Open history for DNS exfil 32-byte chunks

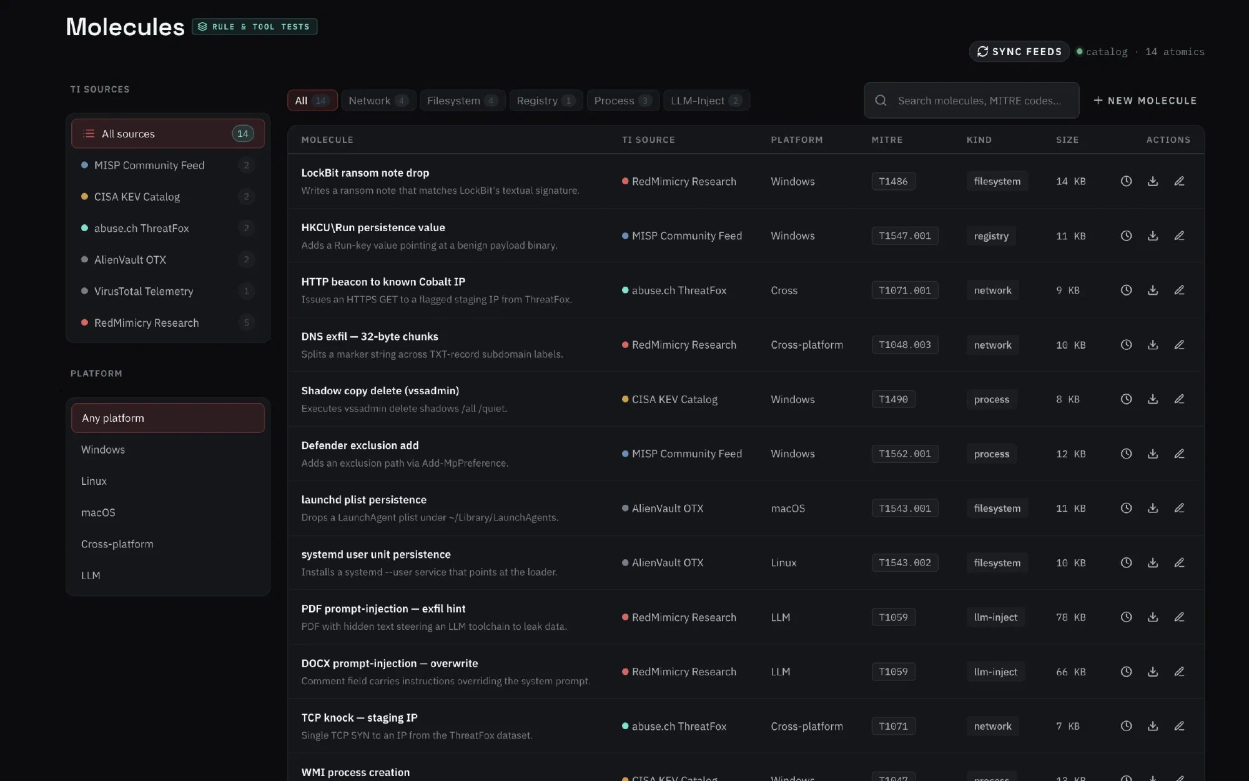tap(1126, 345)
